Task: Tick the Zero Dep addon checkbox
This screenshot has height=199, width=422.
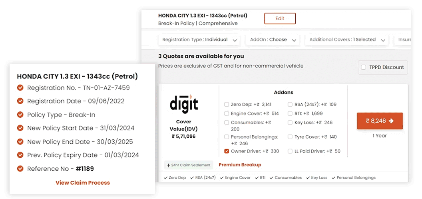Action: point(227,105)
